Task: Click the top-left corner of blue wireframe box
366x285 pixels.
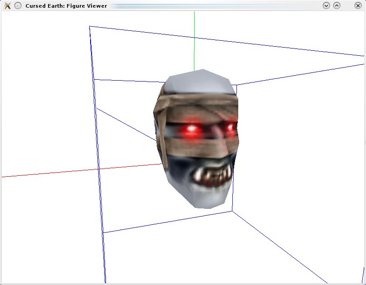Action: point(90,26)
